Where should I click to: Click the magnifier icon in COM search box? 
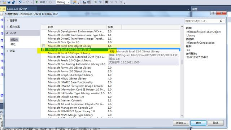point(221,21)
